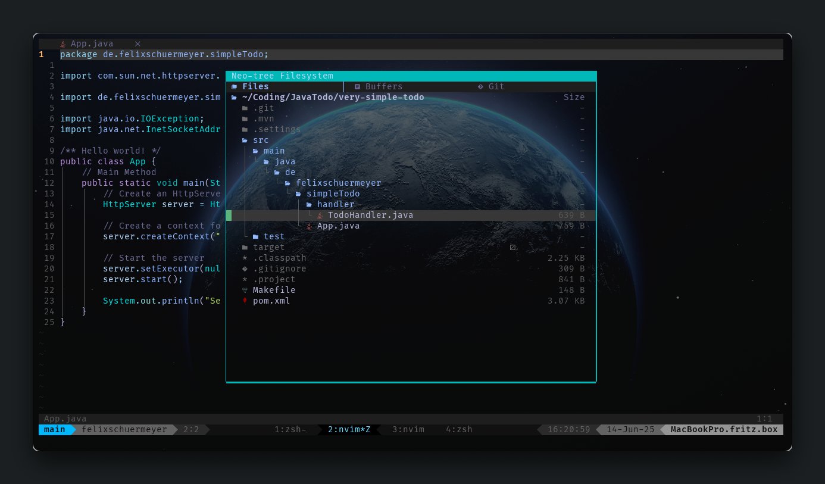Click the main folder's open-folder icon
The image size is (825, 484).
coord(255,151)
